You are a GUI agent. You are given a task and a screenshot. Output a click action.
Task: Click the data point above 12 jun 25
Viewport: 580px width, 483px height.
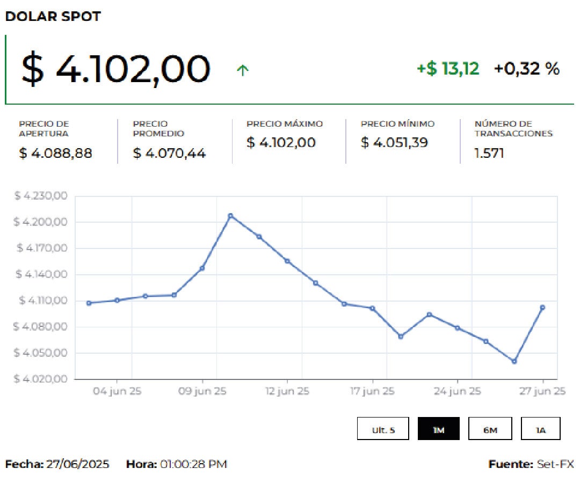pos(287,261)
